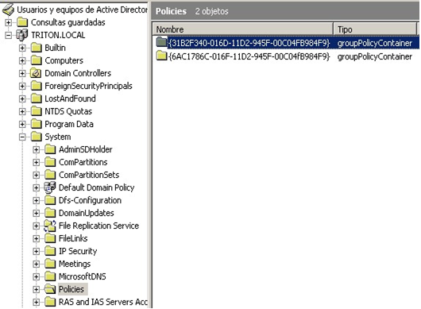This screenshot has height=309, width=421.
Task: Click the Meetings folder icon
Action: pyautogui.click(x=50, y=264)
